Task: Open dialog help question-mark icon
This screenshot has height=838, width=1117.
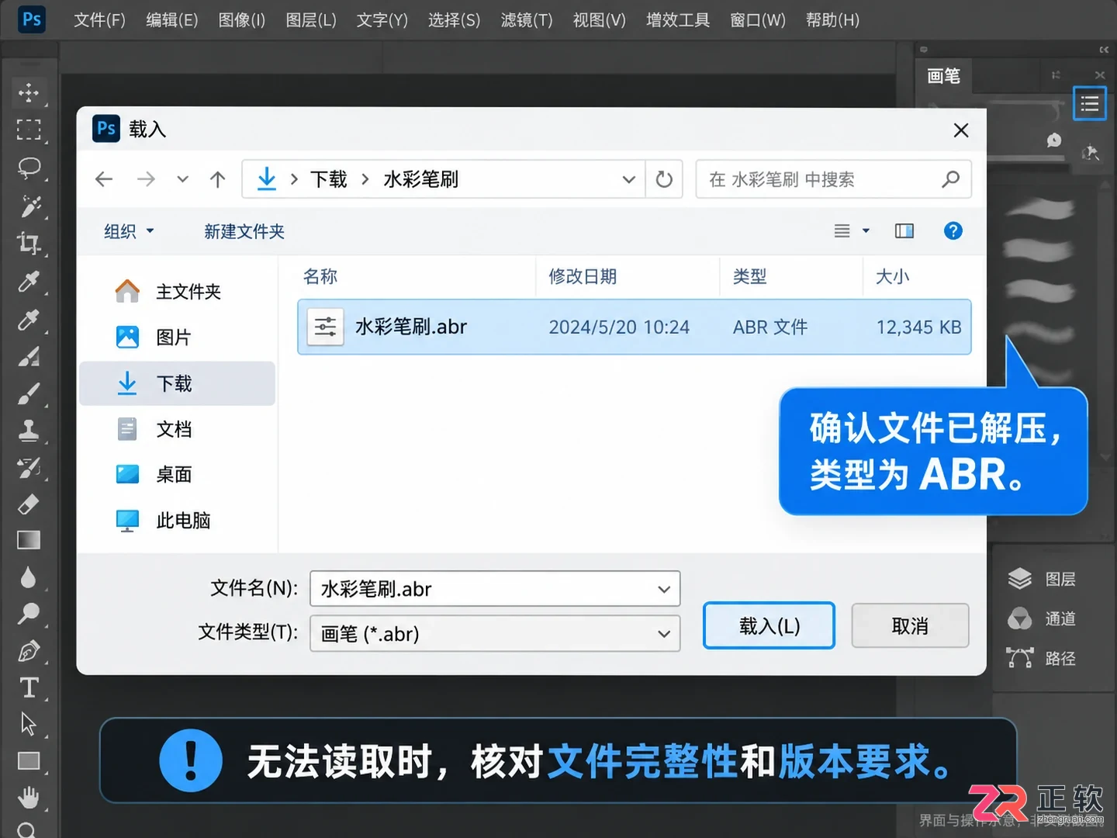Action: tap(953, 230)
